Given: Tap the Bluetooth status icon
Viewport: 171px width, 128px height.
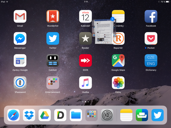Looking at the screenshot, I should 159,2.
